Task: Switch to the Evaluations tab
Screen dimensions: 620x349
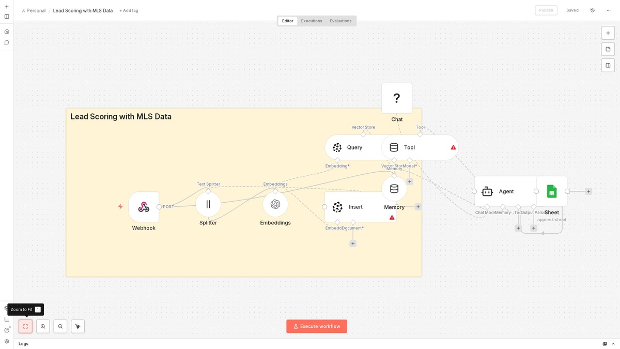Action: [x=340, y=21]
